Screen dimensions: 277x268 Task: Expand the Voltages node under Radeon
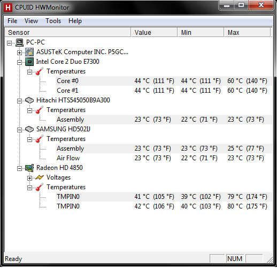click(x=29, y=178)
